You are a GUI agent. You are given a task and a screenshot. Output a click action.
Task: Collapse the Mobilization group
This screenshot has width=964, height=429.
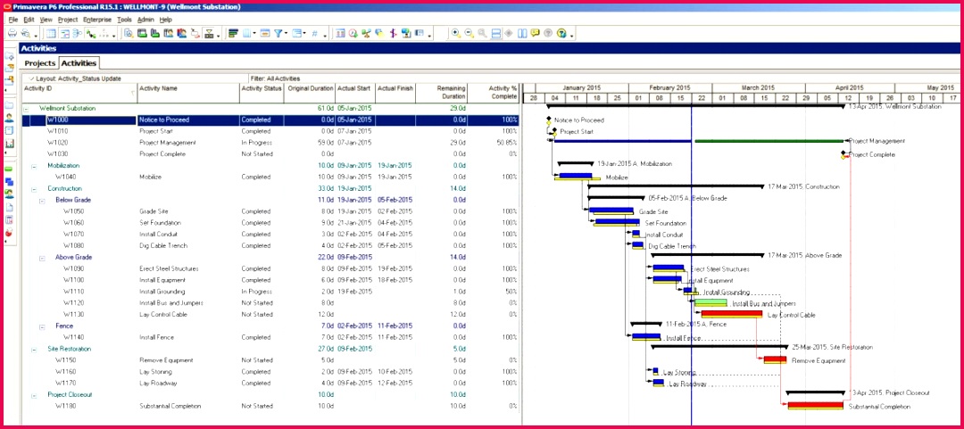34,166
